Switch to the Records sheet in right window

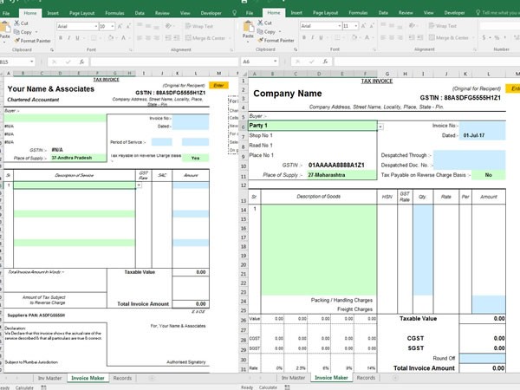[x=366, y=378]
